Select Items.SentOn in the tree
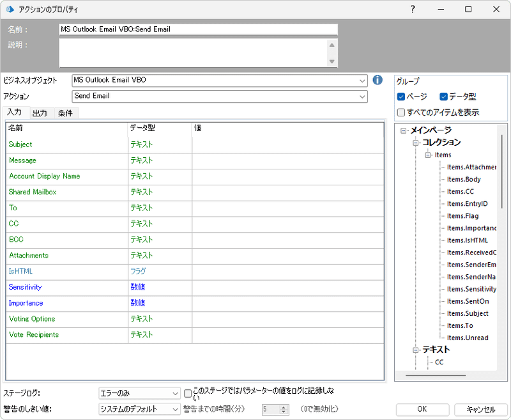Screen dimensions: 511x420 coord(468,302)
